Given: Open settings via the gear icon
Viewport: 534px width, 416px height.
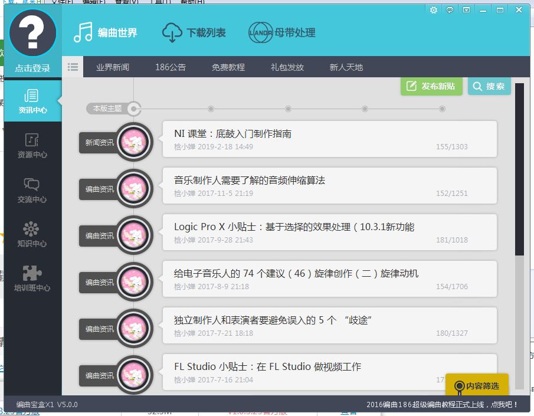Looking at the screenshot, I should (434, 10).
